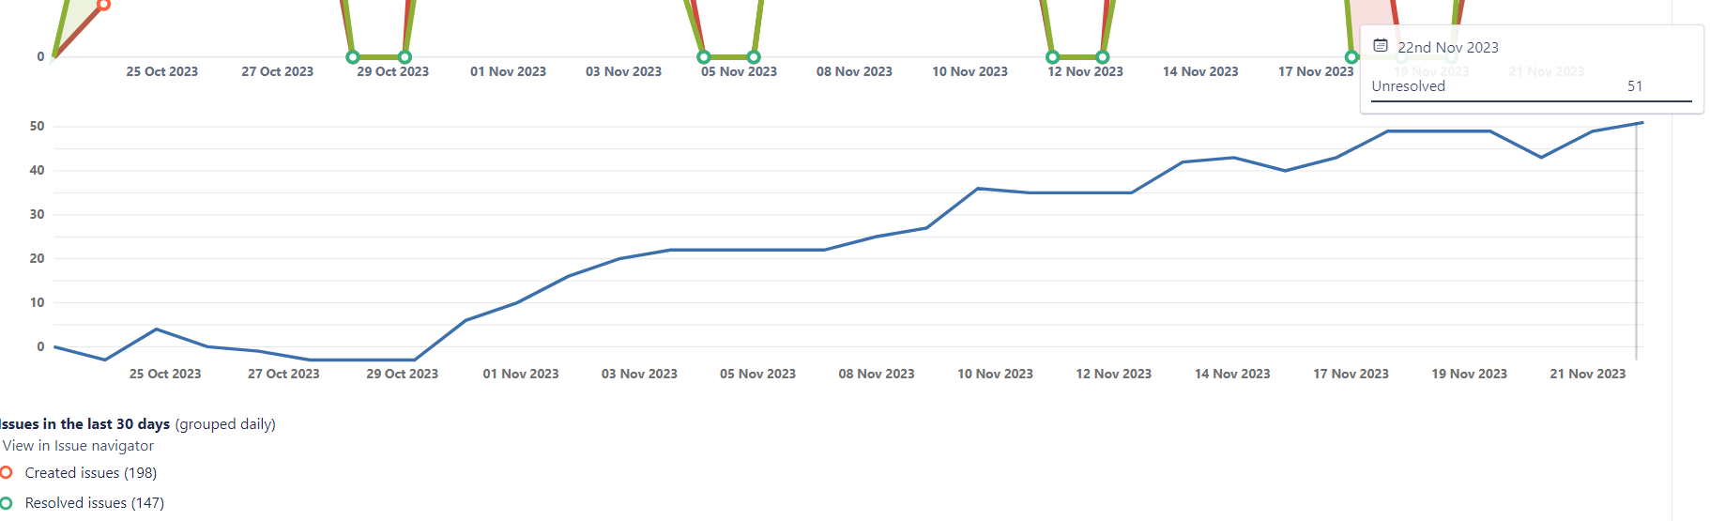The height and width of the screenshot is (521, 1710).
Task: Click the 01 Nov 2023 label on lower chart
Action: [521, 374]
